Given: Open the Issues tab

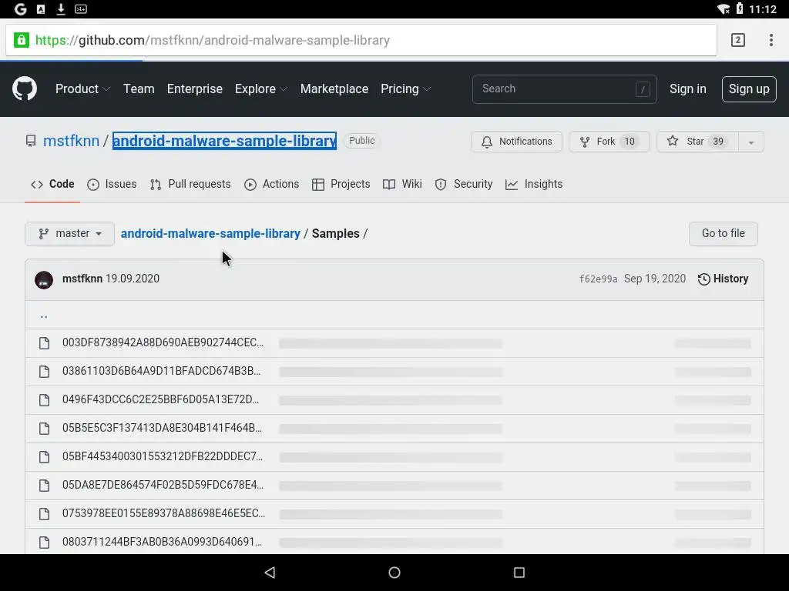Looking at the screenshot, I should [x=112, y=185].
